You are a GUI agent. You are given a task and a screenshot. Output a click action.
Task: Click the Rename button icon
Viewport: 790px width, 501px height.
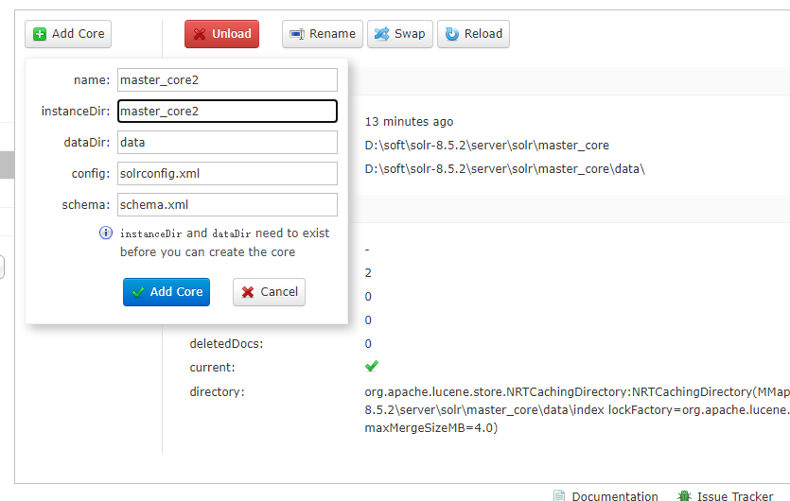point(296,34)
